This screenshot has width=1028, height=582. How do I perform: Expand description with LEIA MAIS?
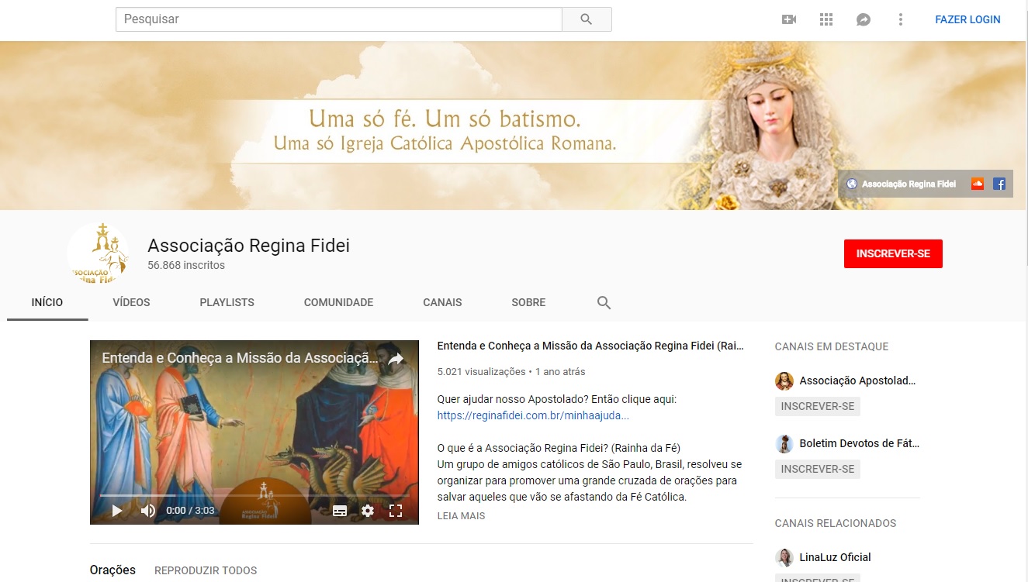pyautogui.click(x=462, y=515)
